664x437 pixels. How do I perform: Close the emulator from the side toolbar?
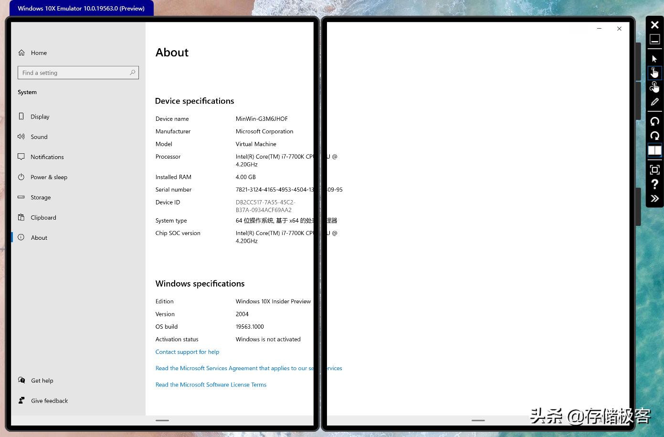654,25
